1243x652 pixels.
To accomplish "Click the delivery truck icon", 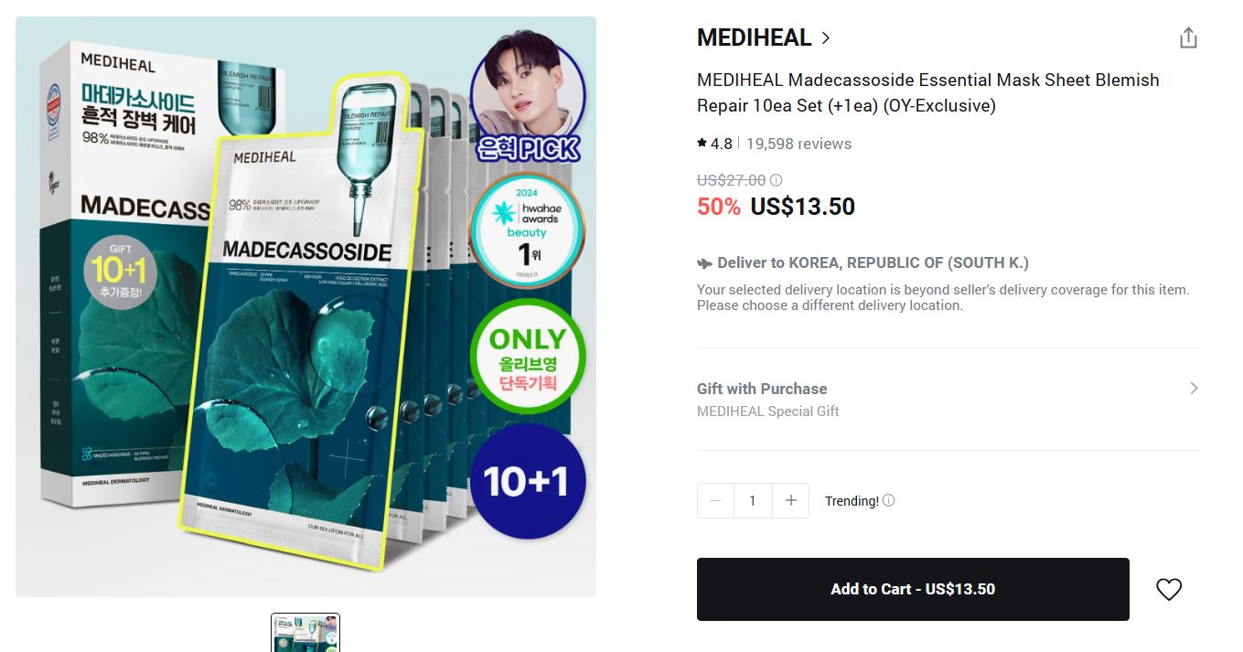I will 702,262.
